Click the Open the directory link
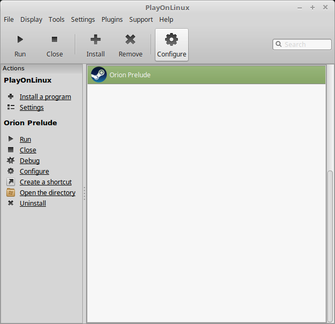Viewport: 335px width, 324px height. pos(48,193)
